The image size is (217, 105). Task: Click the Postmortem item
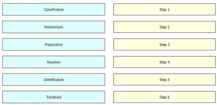(x=54, y=27)
